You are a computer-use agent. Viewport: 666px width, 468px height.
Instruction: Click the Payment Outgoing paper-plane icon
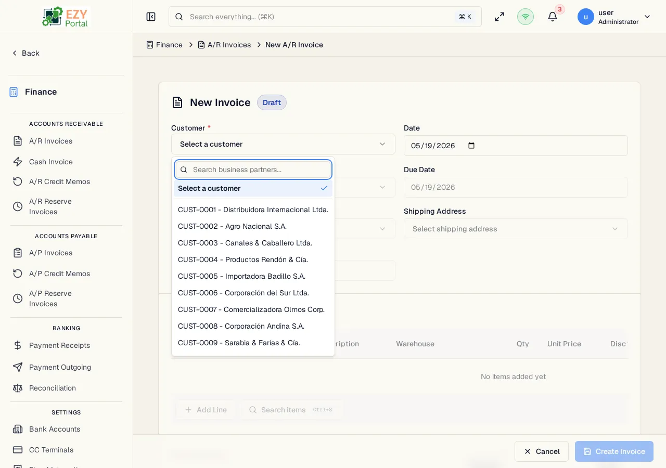click(18, 367)
